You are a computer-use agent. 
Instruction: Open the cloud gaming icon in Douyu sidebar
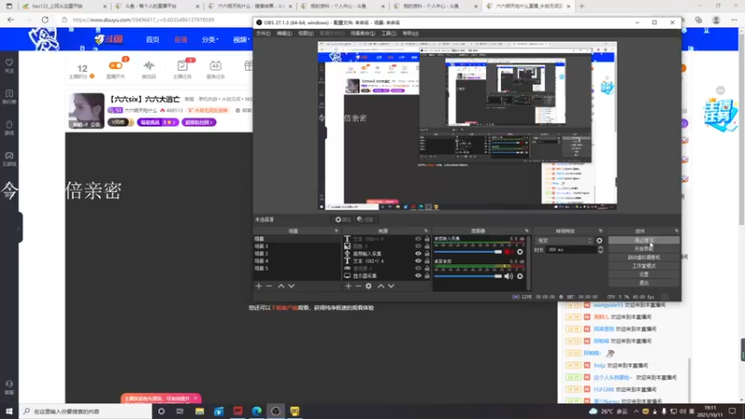coord(9,158)
